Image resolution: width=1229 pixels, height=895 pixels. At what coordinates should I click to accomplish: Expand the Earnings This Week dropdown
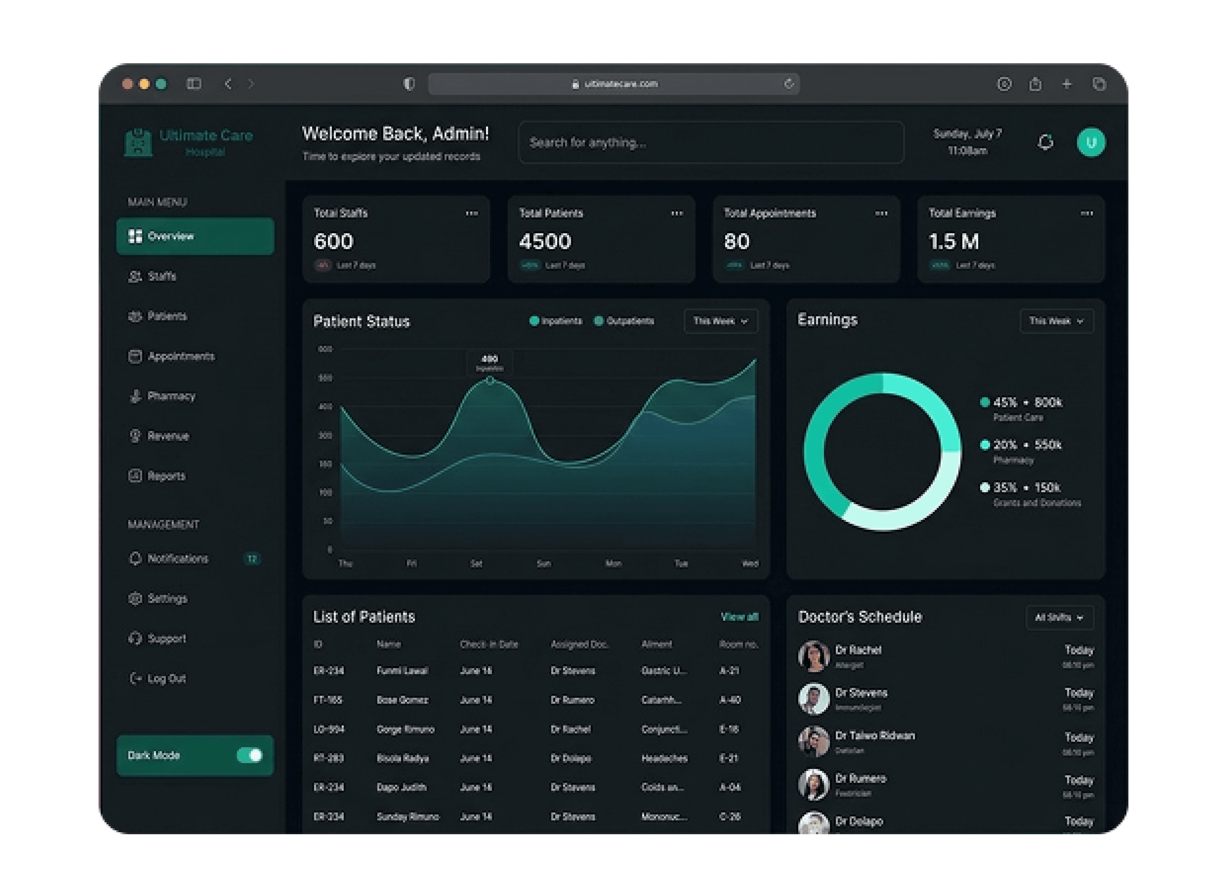[1056, 321]
